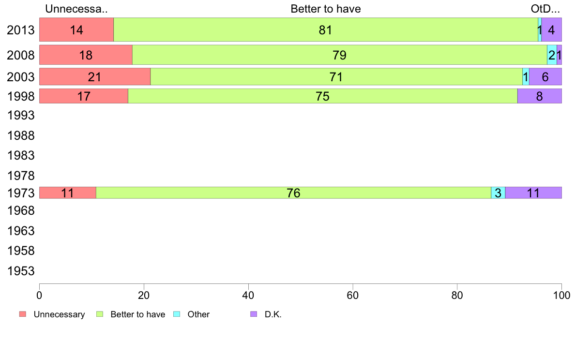Click the 2008 green segment labeled 79
The width and height of the screenshot is (575, 356).
(x=340, y=55)
